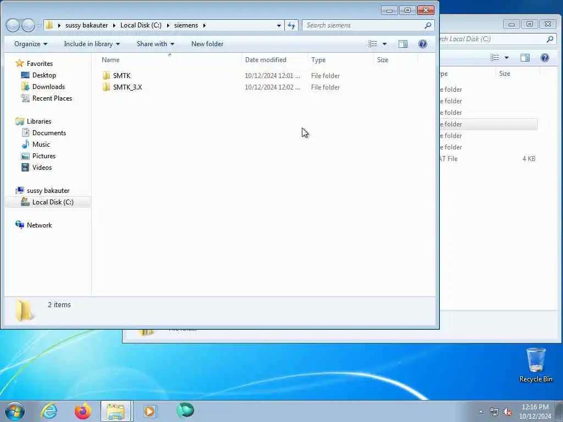Select Desktop in the navigation pane
The width and height of the screenshot is (563, 422).
click(x=44, y=75)
